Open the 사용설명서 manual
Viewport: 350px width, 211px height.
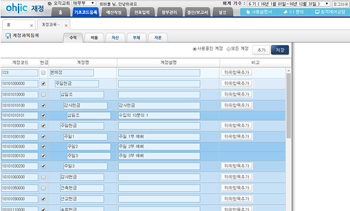(259, 12)
